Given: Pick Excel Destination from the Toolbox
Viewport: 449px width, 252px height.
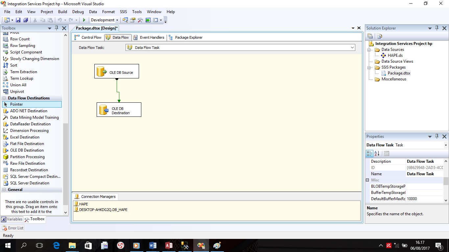Looking at the screenshot, I should [25, 137].
